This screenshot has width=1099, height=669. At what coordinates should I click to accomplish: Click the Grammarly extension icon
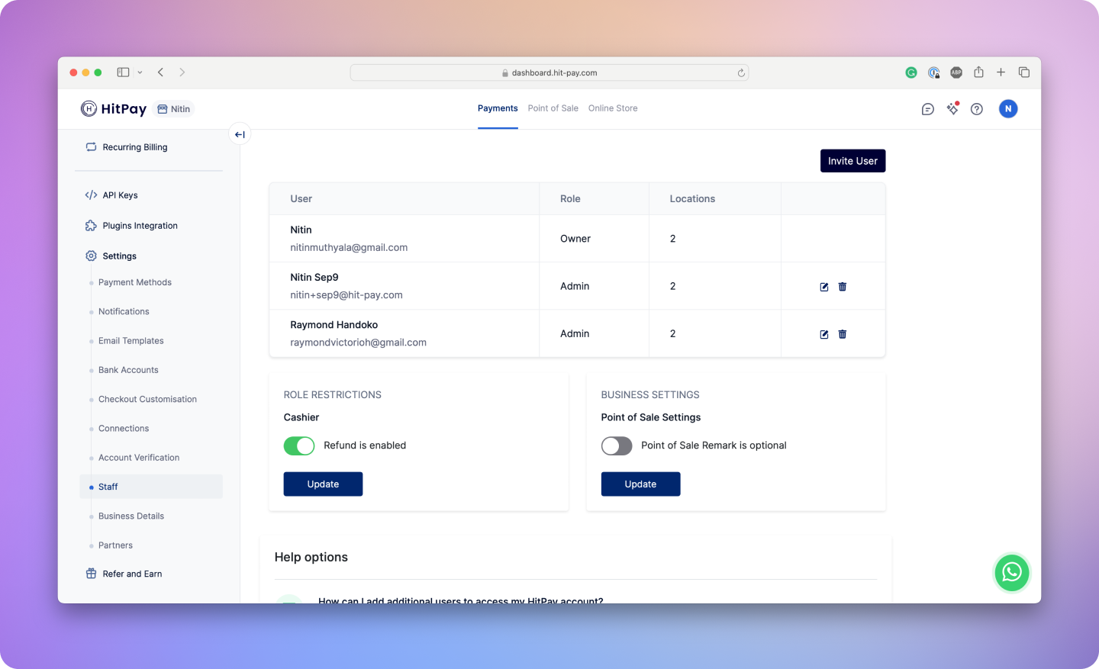click(911, 72)
